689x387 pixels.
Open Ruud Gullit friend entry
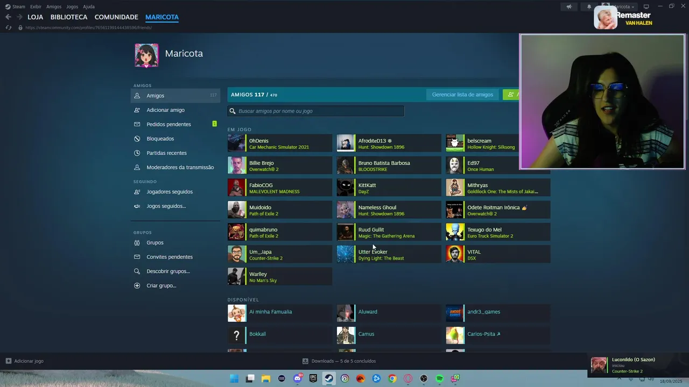(389, 232)
